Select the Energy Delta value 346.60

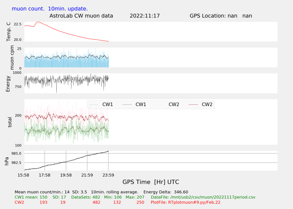coord(181,192)
